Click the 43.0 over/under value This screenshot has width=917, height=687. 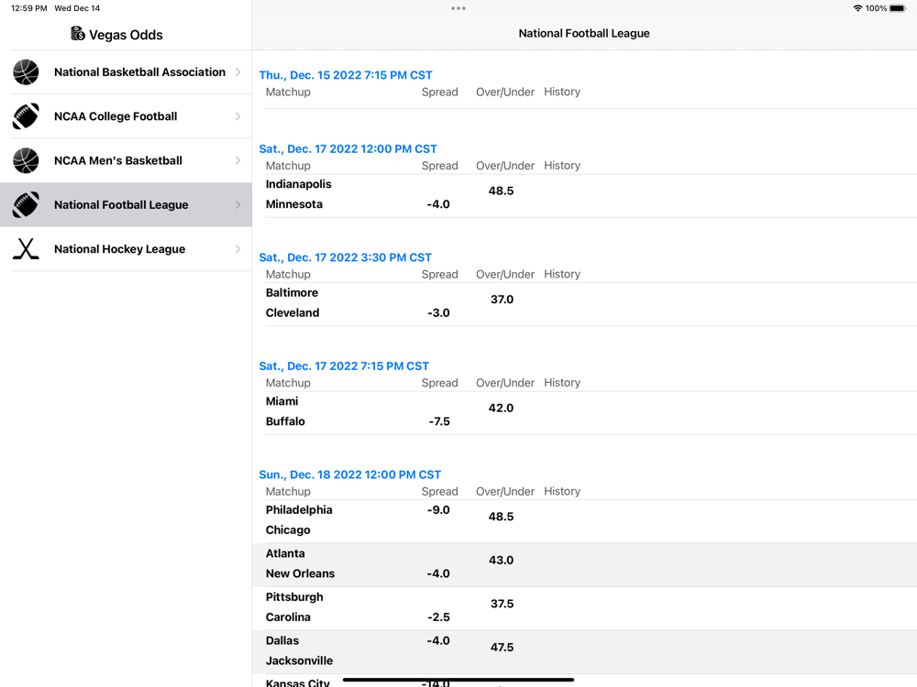(502, 561)
